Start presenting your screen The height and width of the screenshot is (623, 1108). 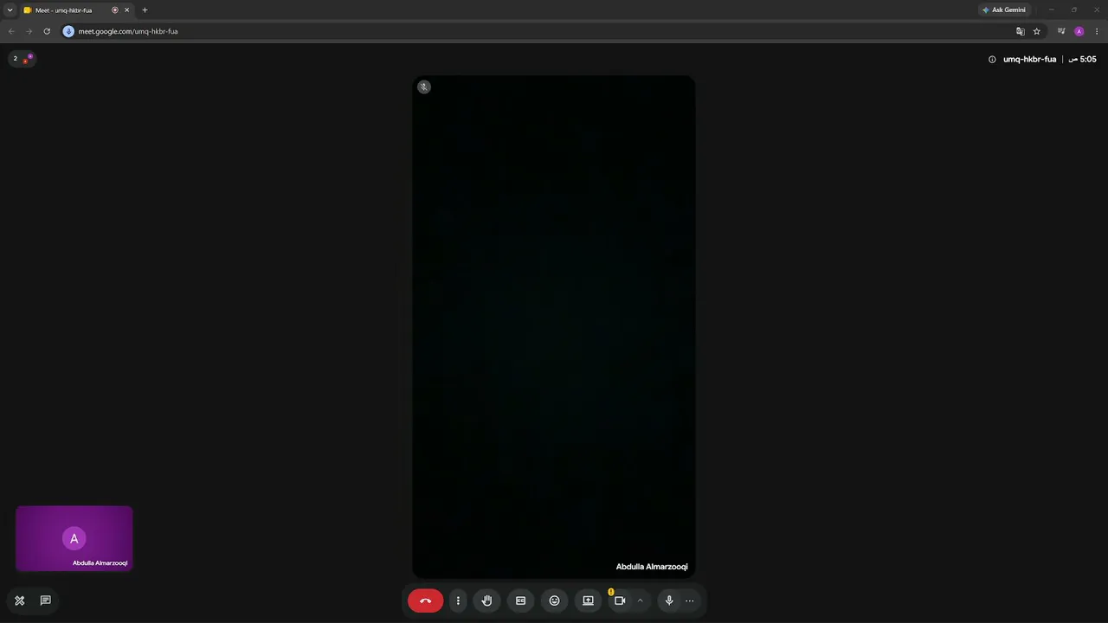(588, 601)
